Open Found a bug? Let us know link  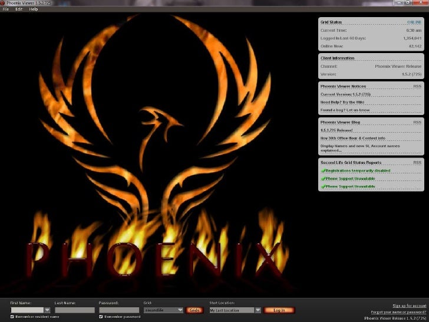point(345,110)
